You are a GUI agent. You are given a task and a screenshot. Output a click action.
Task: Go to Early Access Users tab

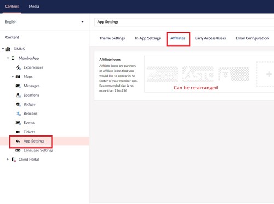[210, 38]
